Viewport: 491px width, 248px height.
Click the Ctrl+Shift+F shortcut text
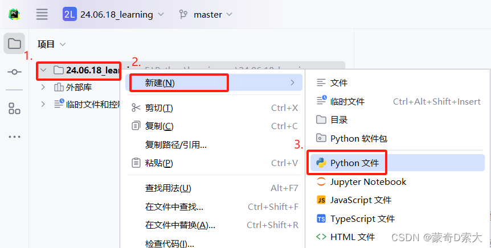[x=273, y=207]
